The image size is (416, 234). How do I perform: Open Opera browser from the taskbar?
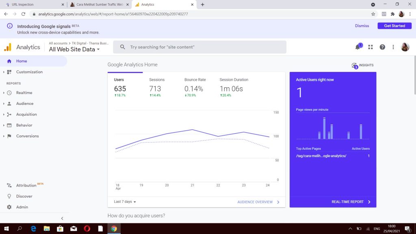pos(87,228)
